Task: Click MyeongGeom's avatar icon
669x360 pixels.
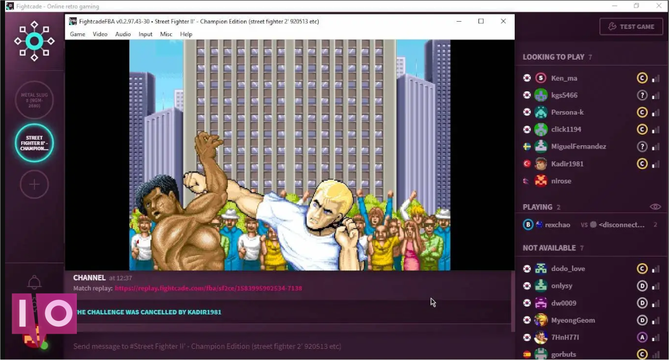Action: (x=541, y=320)
